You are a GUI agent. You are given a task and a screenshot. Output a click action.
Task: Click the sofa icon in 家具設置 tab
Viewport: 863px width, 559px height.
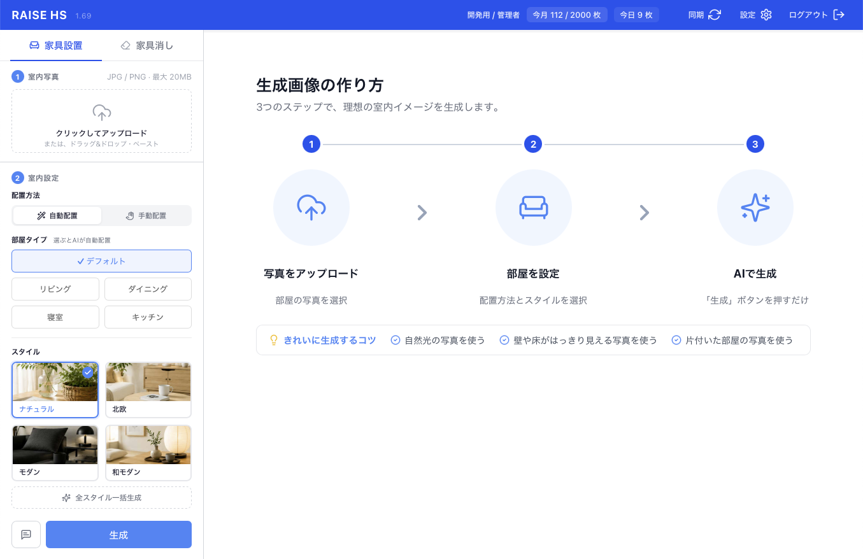coord(34,45)
